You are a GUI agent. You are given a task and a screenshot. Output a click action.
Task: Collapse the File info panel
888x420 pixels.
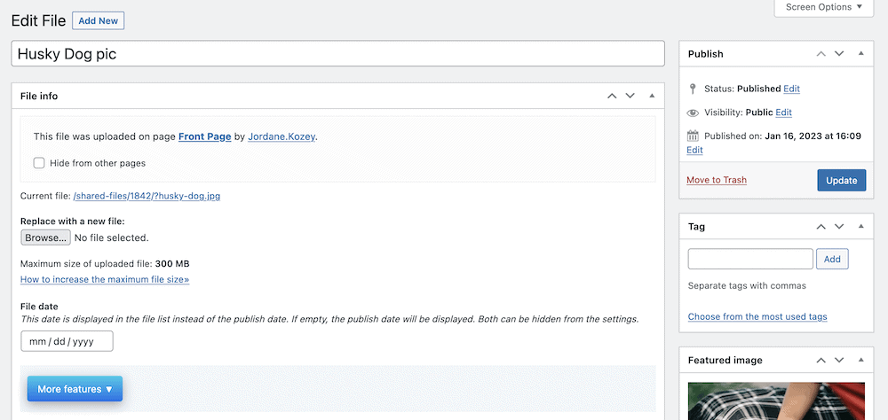click(x=652, y=96)
